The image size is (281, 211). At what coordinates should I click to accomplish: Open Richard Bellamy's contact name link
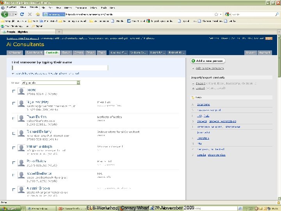point(39,132)
